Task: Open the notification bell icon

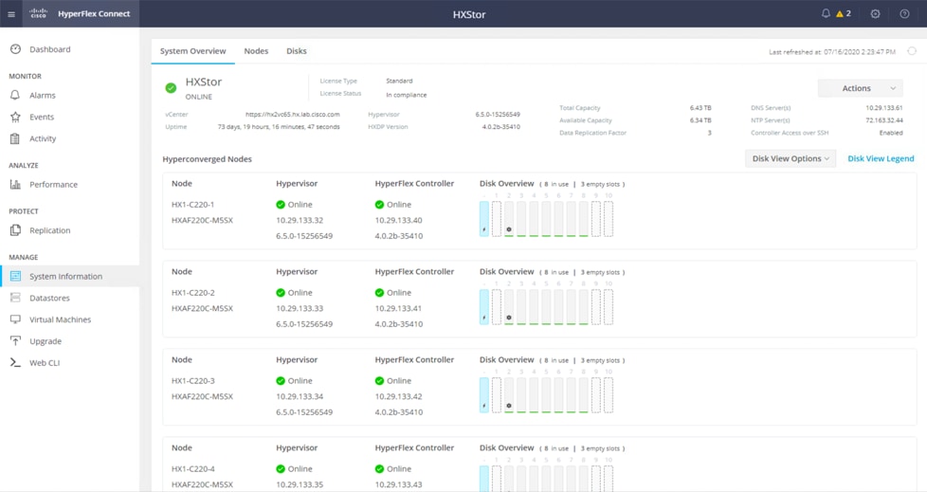Action: click(x=826, y=13)
